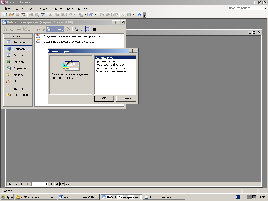Click the Paste clipboard icon
The image size is (268, 201).
[x=63, y=15]
